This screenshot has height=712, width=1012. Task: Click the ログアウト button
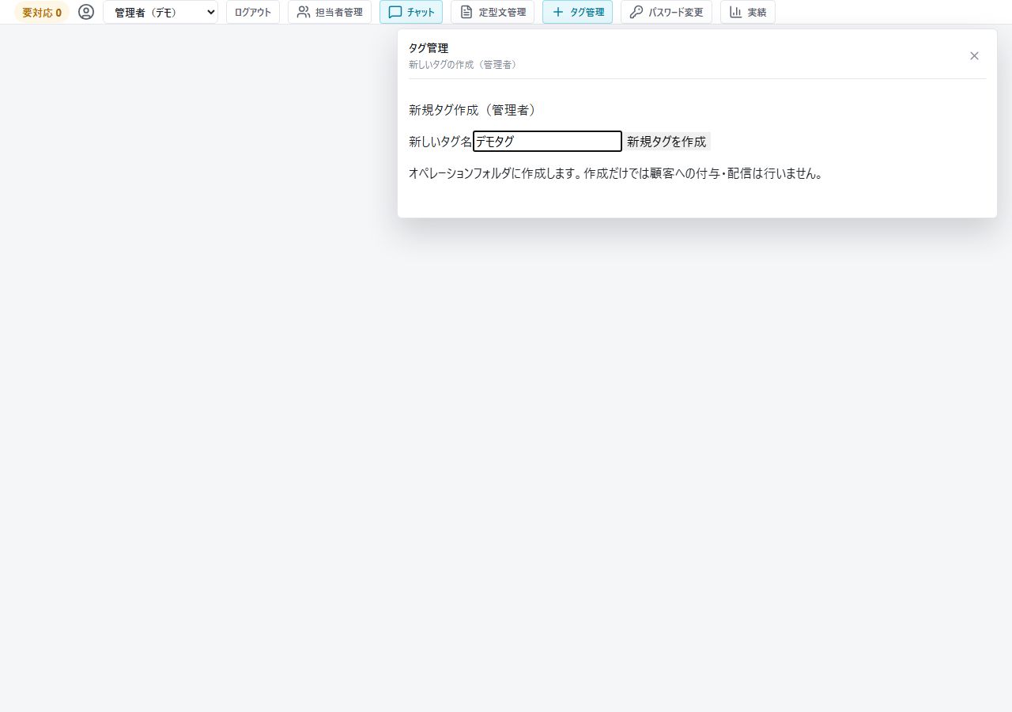pyautogui.click(x=253, y=12)
